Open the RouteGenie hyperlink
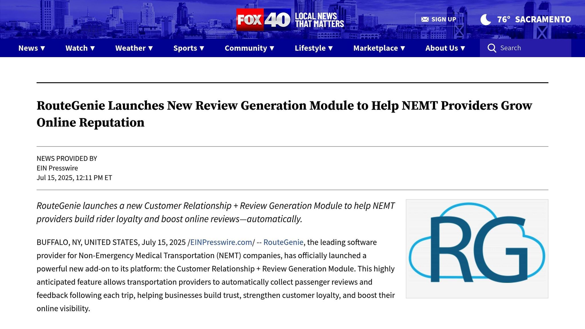Screen dimensions: 585x329 click(x=283, y=242)
